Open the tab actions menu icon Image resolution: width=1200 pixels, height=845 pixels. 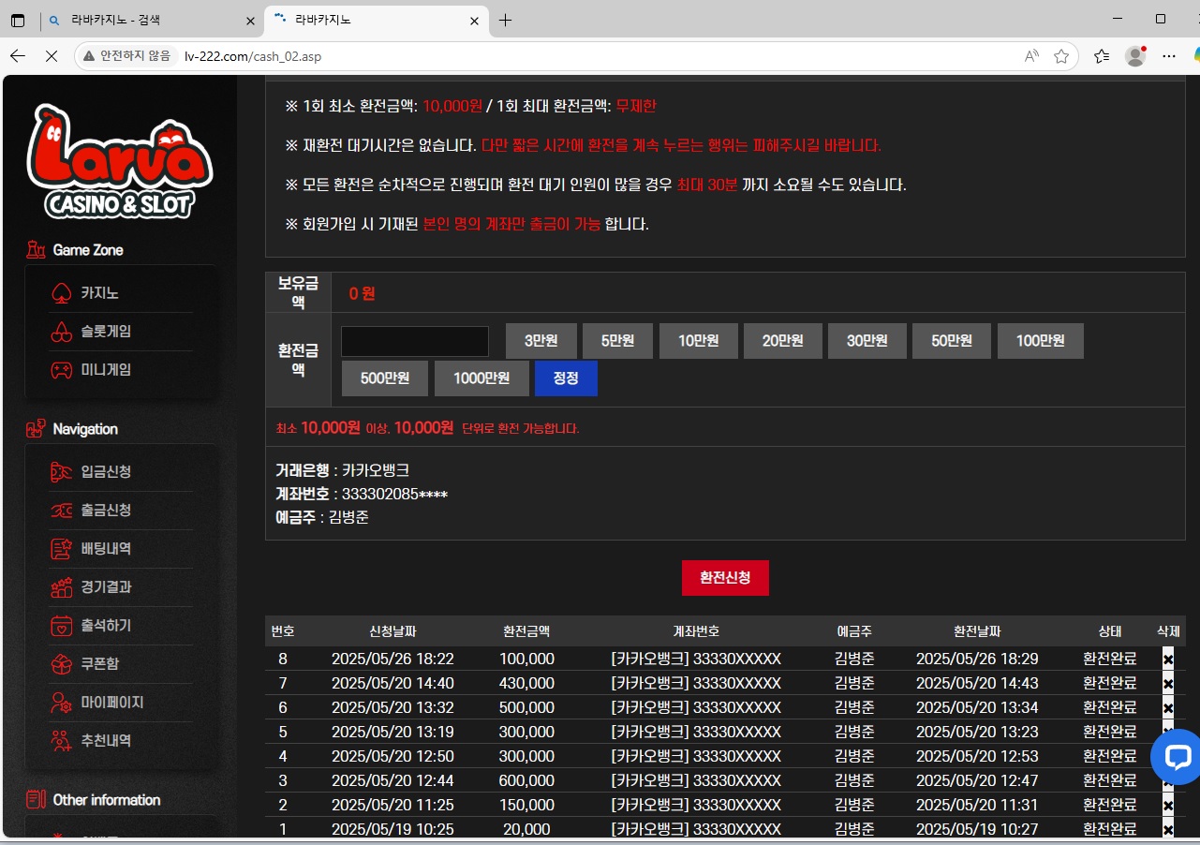[x=17, y=21]
